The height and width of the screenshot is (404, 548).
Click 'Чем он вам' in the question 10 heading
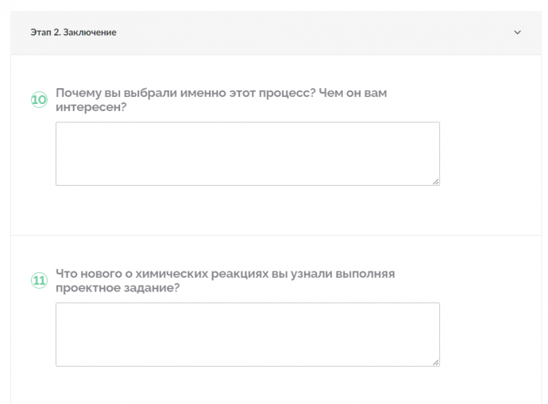coord(353,93)
